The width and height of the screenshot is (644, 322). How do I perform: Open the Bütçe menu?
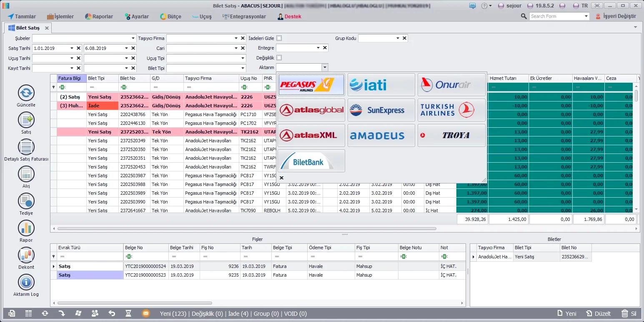point(171,16)
